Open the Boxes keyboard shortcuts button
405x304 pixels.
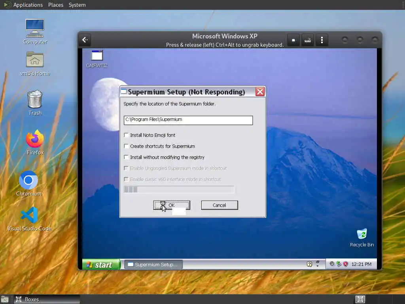[308, 40]
